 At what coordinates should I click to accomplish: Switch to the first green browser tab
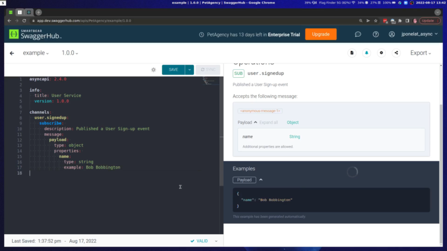(x=10, y=12)
